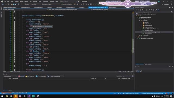The height and width of the screenshot is (98, 174).
Task: Expand the BootCamp.Chapter.Tests project
Action: (x=138, y=39)
